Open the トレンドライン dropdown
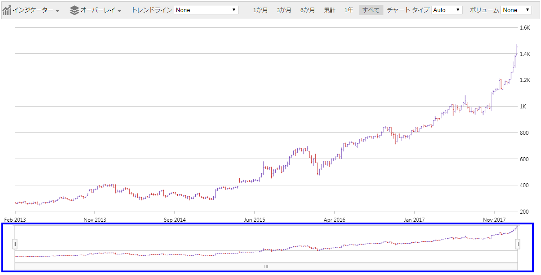541x275 pixels. [206, 9]
